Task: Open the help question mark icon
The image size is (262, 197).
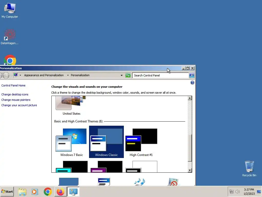Action: coord(192,83)
